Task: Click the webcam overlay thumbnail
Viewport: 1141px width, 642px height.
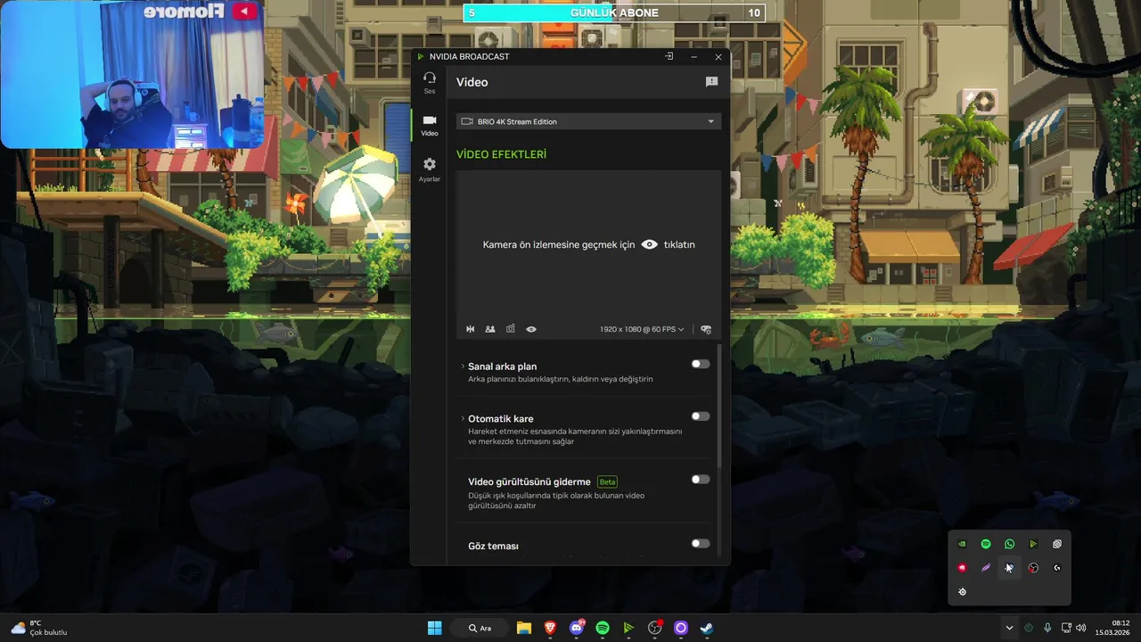Action: [x=132, y=74]
